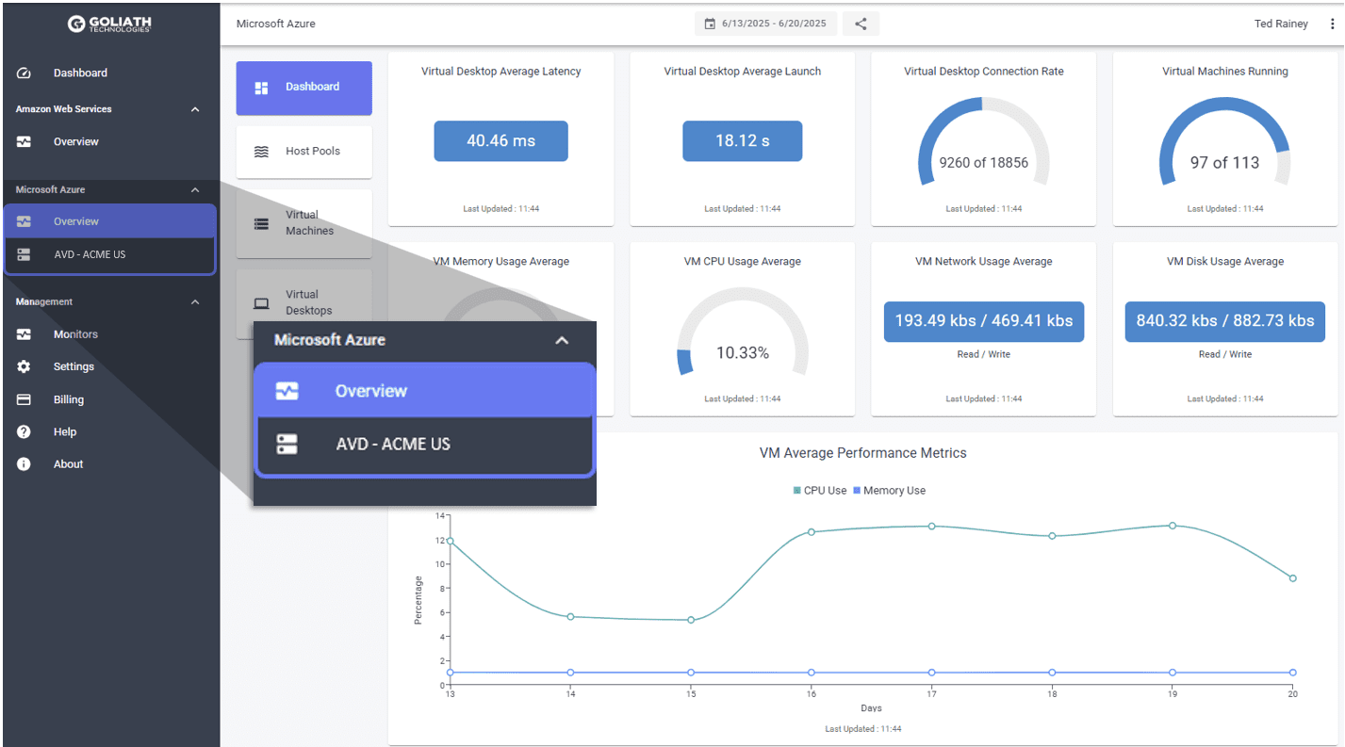Click the Days axis label on chart

[x=871, y=708]
